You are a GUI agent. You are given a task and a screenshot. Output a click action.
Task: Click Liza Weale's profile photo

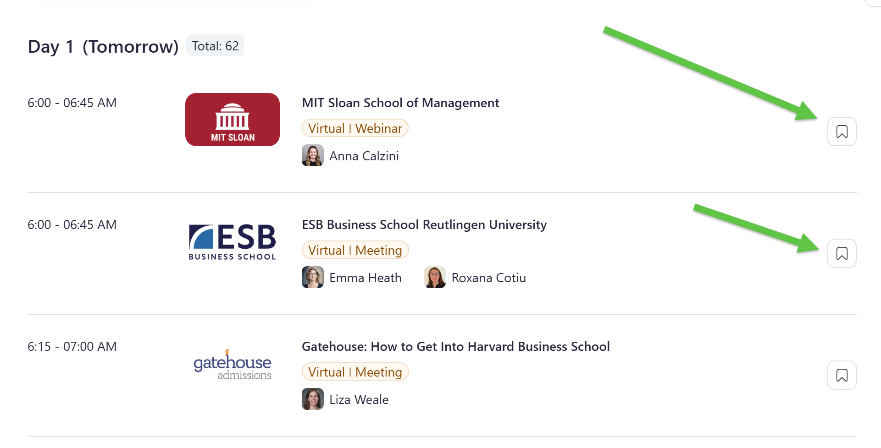tap(313, 399)
